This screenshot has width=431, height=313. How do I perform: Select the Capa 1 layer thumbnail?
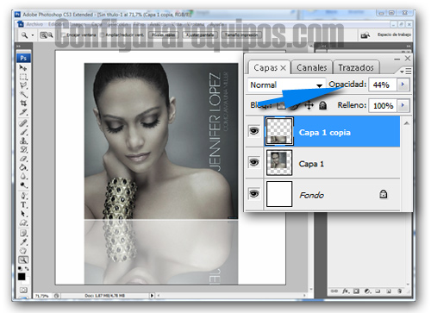coord(279,163)
